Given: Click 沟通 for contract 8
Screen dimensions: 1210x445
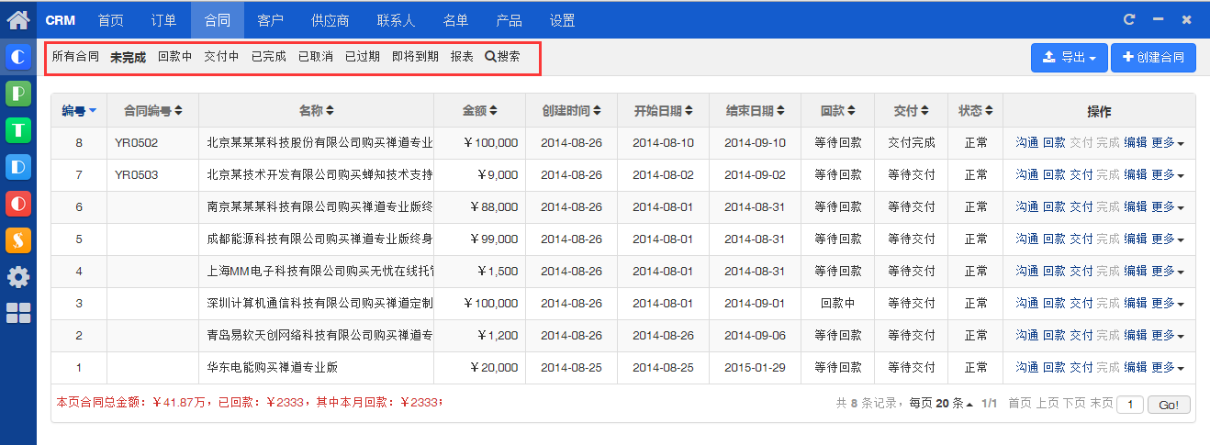Looking at the screenshot, I should 1027,143.
